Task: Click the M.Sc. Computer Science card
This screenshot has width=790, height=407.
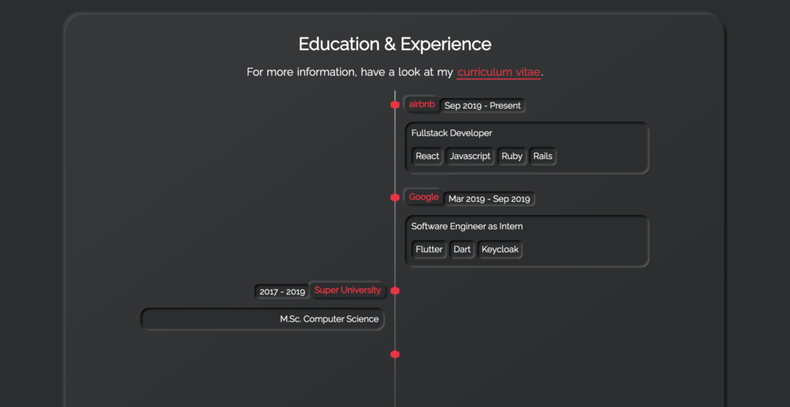Action: pos(262,319)
